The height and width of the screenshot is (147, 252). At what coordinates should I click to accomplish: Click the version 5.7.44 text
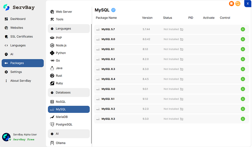click(x=146, y=29)
